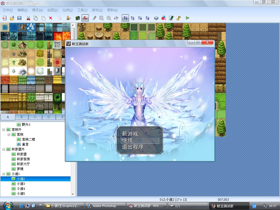The image size is (280, 210).
Task: Select the 皇宫 map in the tree
Action: click(x=25, y=144)
